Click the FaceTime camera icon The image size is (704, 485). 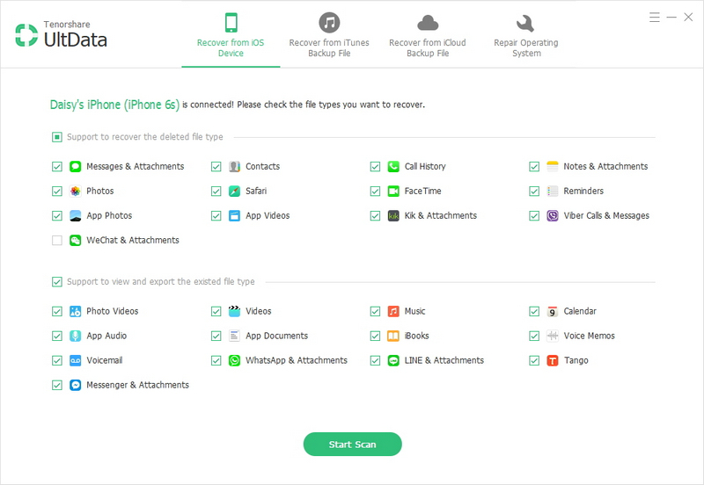[x=393, y=192]
